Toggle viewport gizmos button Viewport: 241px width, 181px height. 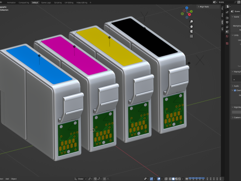[152, 179]
